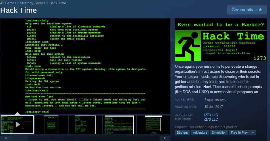Click the game description paragraph
Viewport: 270px width, 141px height.
[218, 79]
